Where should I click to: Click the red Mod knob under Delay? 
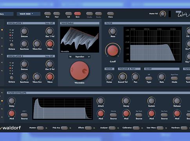12,113
